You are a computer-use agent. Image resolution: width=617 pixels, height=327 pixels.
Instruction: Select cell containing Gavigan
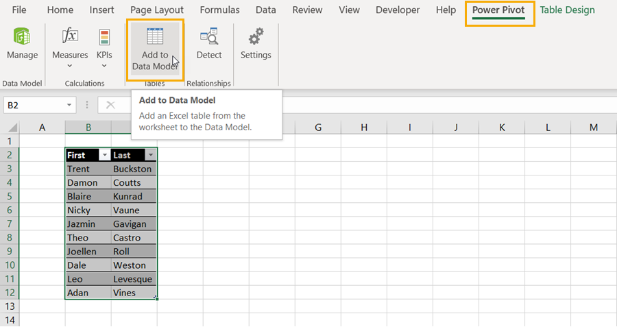(134, 224)
